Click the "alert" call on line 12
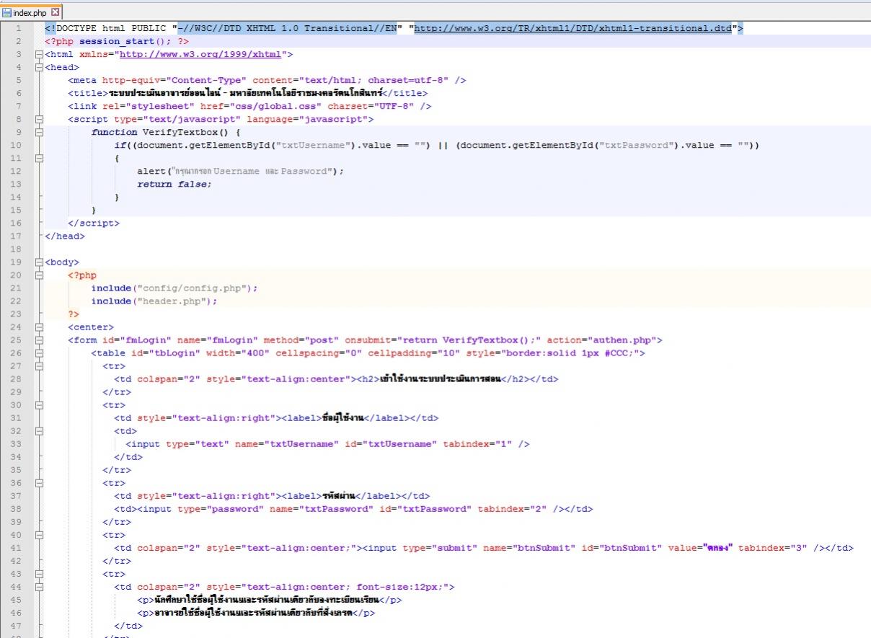 (x=151, y=171)
